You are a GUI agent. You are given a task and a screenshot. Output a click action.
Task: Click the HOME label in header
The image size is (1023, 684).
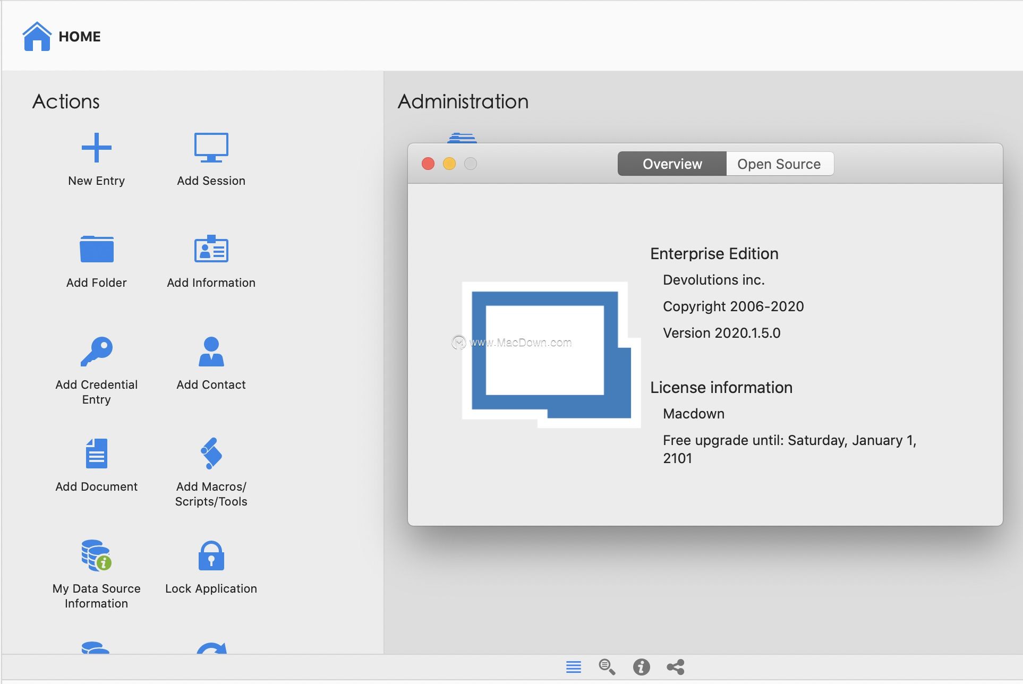[x=80, y=37]
